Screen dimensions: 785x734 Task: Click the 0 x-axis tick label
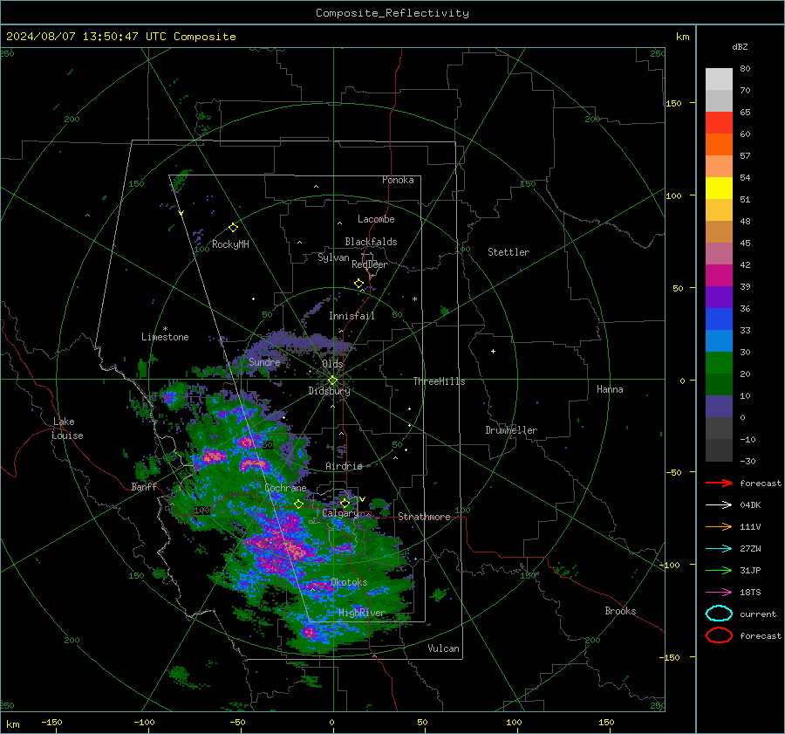[331, 722]
